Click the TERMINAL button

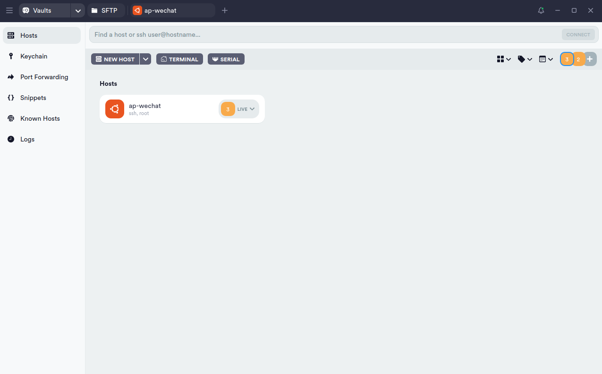pos(179,59)
